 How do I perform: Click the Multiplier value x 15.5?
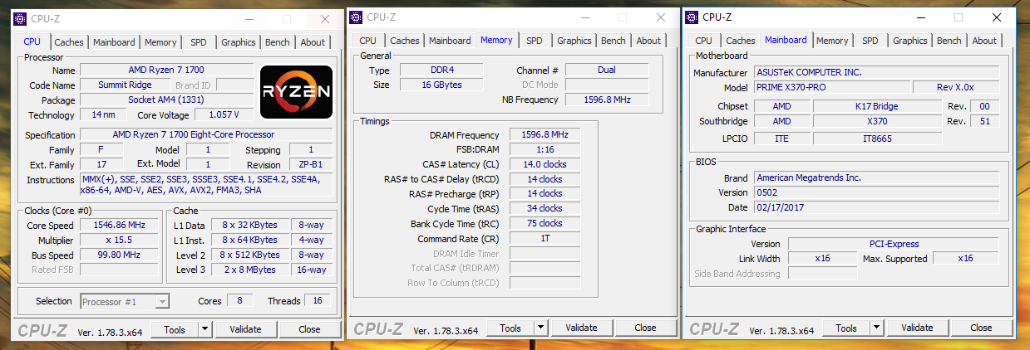120,241
